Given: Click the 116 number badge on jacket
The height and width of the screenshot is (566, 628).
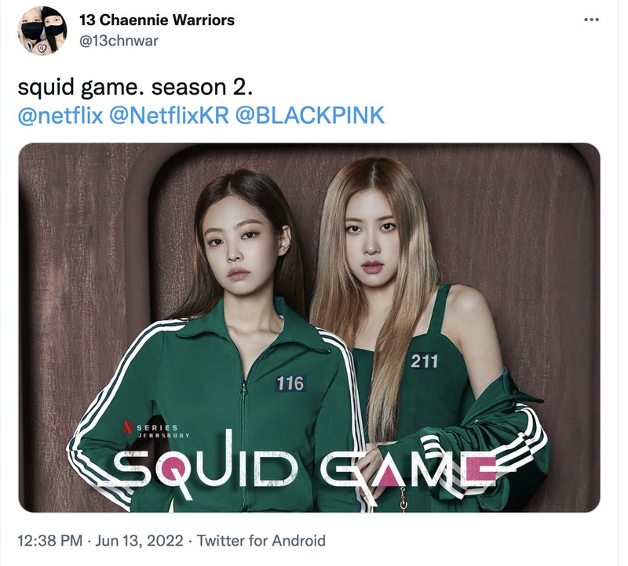Looking at the screenshot, I should [x=290, y=383].
